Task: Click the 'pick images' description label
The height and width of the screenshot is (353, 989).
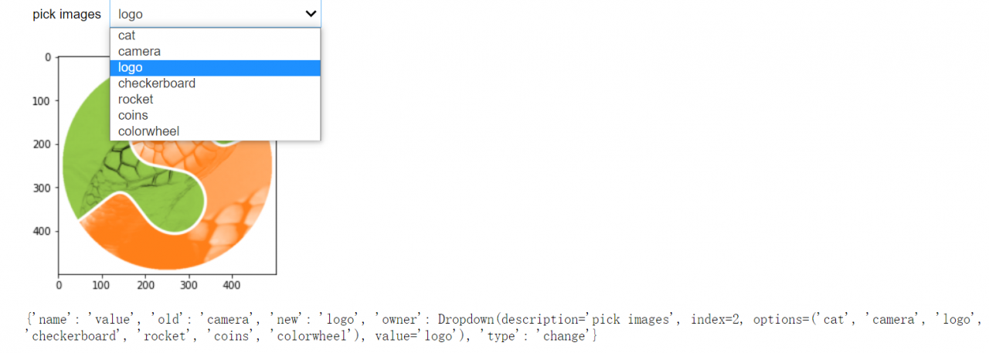Action: click(66, 15)
